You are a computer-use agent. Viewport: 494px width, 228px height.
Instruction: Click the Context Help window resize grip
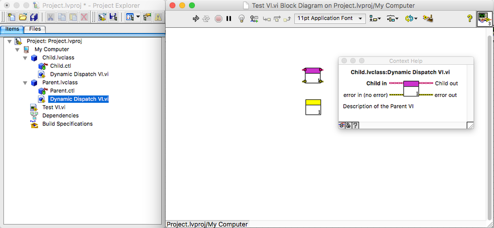[x=470, y=125]
